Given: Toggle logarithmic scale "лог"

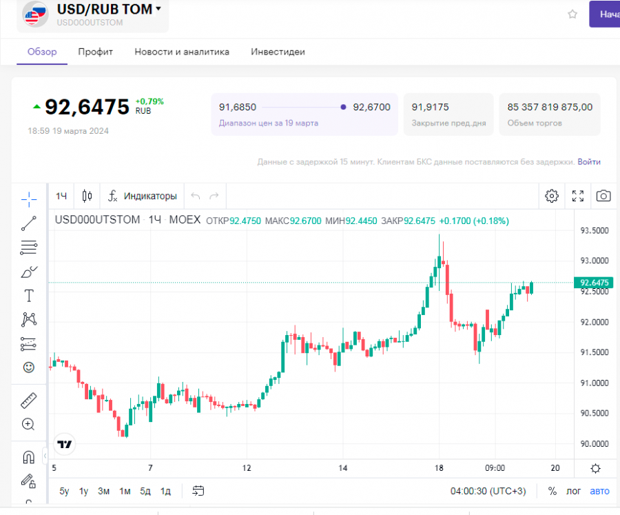Looking at the screenshot, I should click(x=573, y=491).
